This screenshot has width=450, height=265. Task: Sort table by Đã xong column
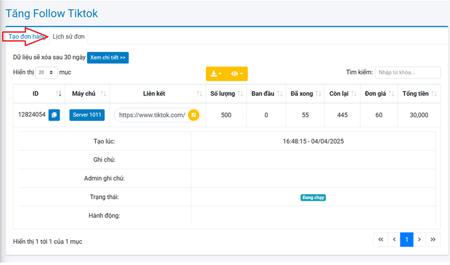(305, 94)
